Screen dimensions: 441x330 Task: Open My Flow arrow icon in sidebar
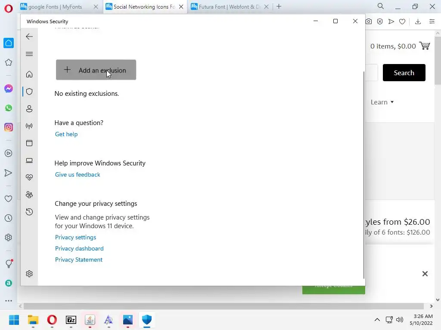pos(9,173)
